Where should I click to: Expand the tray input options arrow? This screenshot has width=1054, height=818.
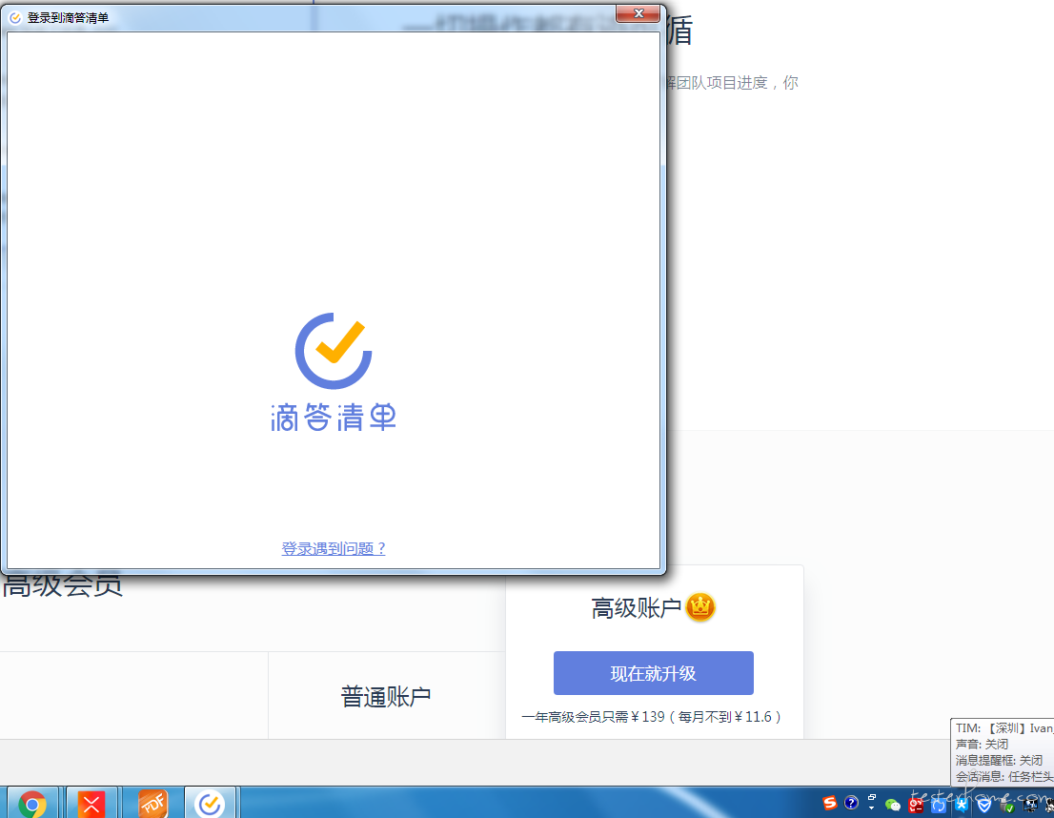(871, 803)
